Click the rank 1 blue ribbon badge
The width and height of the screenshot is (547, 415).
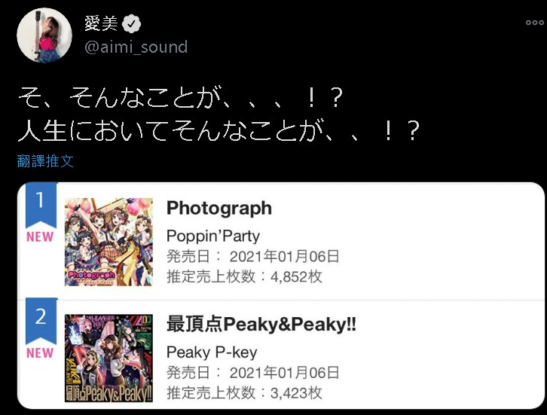click(x=41, y=205)
